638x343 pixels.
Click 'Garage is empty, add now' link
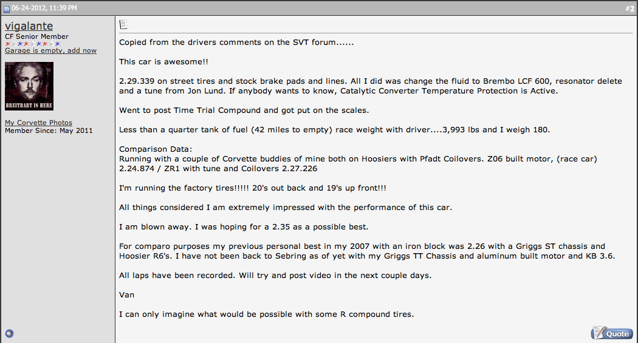50,50
